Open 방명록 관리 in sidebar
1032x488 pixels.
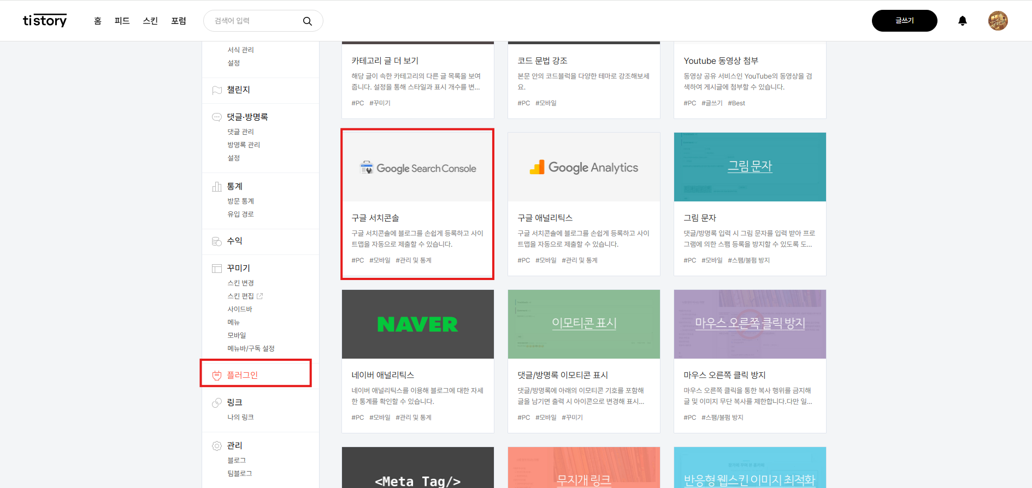(x=244, y=145)
